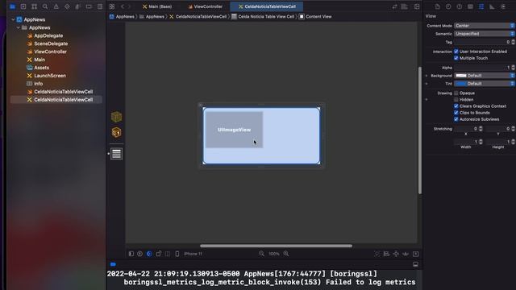Collapse the AppNews group folder

[x=19, y=28]
